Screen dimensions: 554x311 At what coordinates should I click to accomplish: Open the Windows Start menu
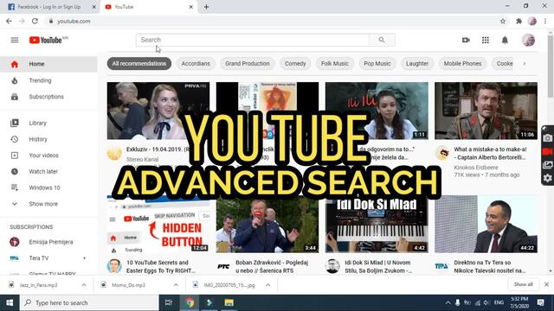click(x=10, y=302)
